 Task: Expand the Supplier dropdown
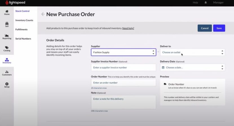click(123, 52)
